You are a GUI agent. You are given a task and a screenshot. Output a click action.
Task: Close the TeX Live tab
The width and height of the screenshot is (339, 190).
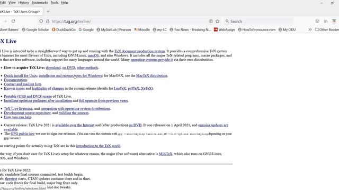point(39,12)
